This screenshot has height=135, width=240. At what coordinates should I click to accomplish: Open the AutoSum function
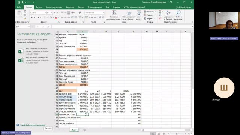click(160, 12)
